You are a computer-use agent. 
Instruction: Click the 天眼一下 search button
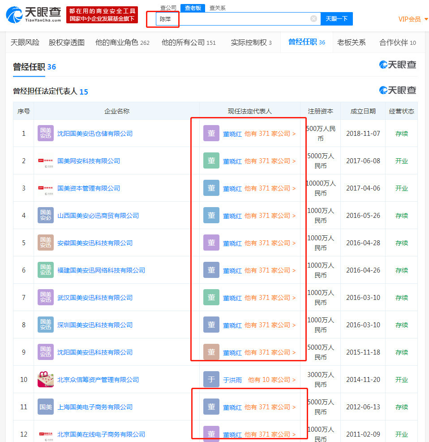[337, 19]
